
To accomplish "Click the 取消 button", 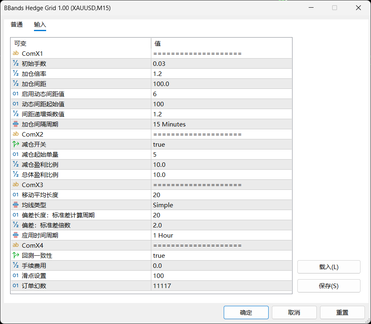I will [x=294, y=312].
